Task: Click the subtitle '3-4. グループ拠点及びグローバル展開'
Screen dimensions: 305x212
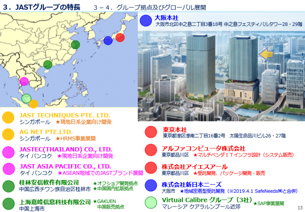Action: [150, 8]
